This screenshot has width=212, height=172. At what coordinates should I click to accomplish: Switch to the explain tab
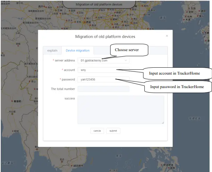pyautogui.click(x=52, y=50)
